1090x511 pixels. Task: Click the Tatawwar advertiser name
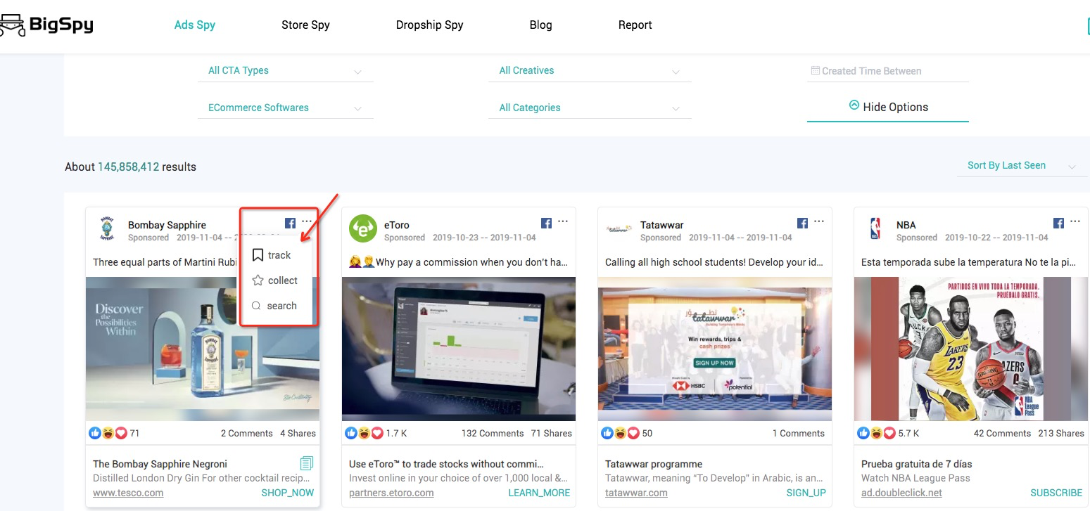[x=662, y=225]
